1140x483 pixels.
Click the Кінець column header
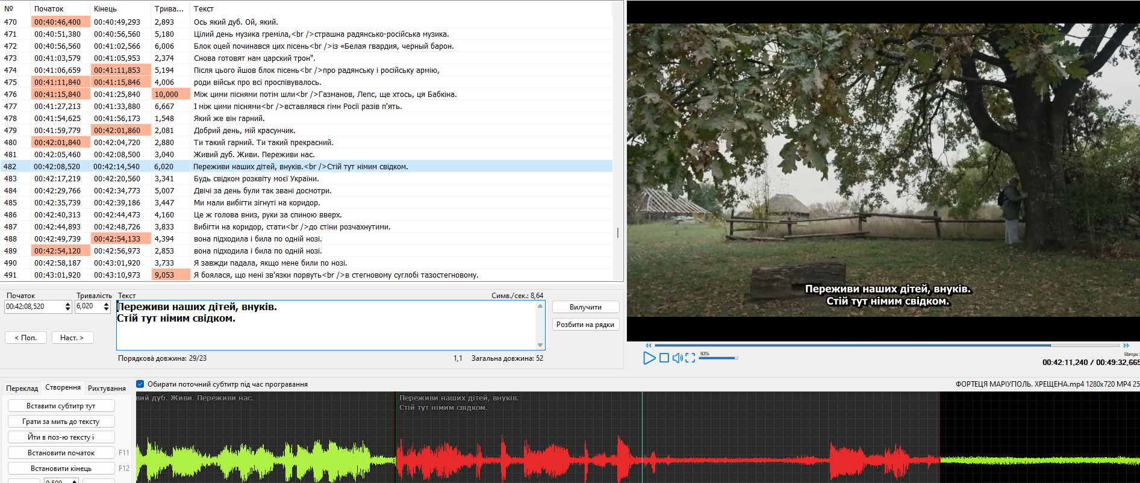[120, 8]
